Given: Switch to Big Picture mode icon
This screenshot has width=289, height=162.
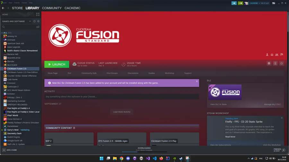Looking at the screenshot, I should point(274,3).
